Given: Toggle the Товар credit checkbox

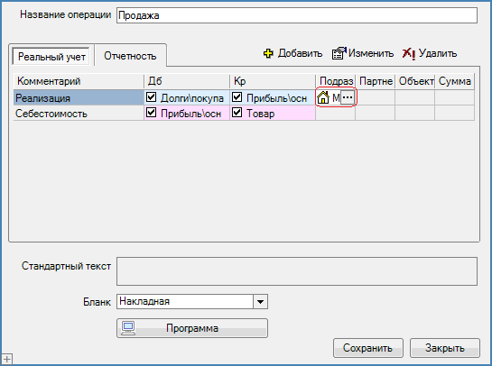Looking at the screenshot, I should (x=237, y=112).
